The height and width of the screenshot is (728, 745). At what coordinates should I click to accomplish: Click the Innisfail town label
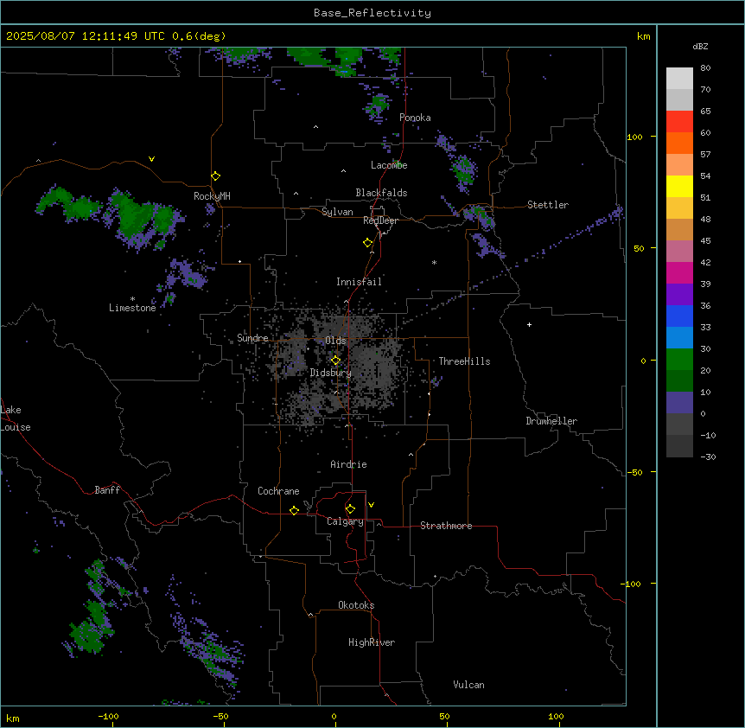(359, 282)
